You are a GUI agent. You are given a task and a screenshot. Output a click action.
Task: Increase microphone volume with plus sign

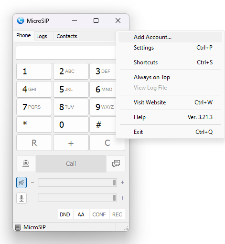point(122,198)
